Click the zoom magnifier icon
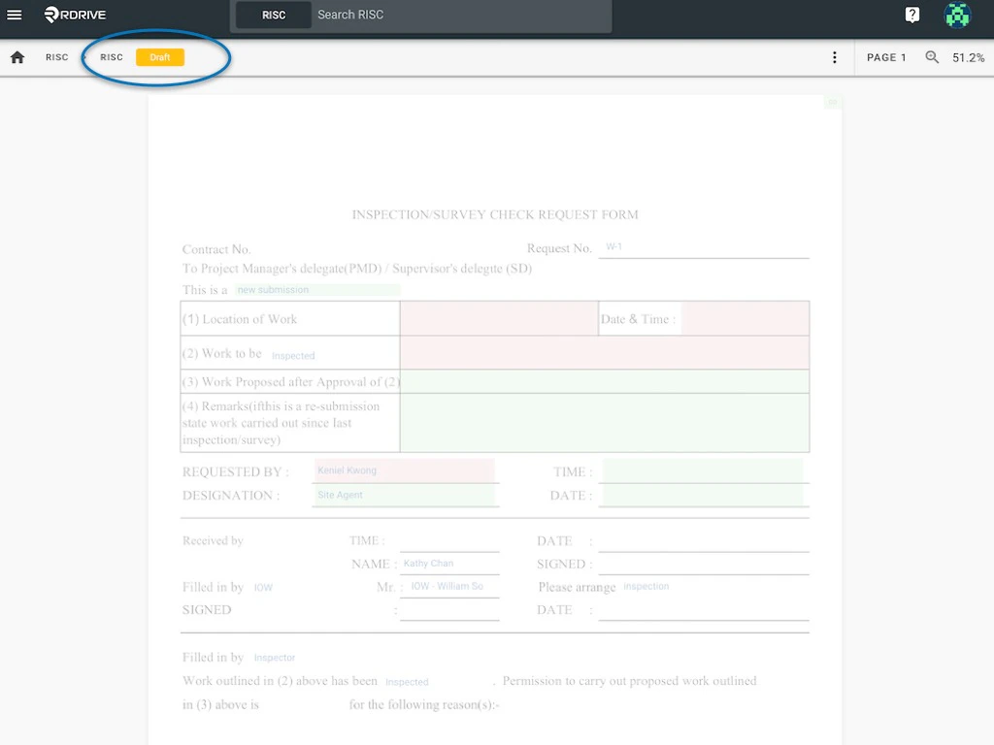The width and height of the screenshot is (994, 745). (x=932, y=57)
